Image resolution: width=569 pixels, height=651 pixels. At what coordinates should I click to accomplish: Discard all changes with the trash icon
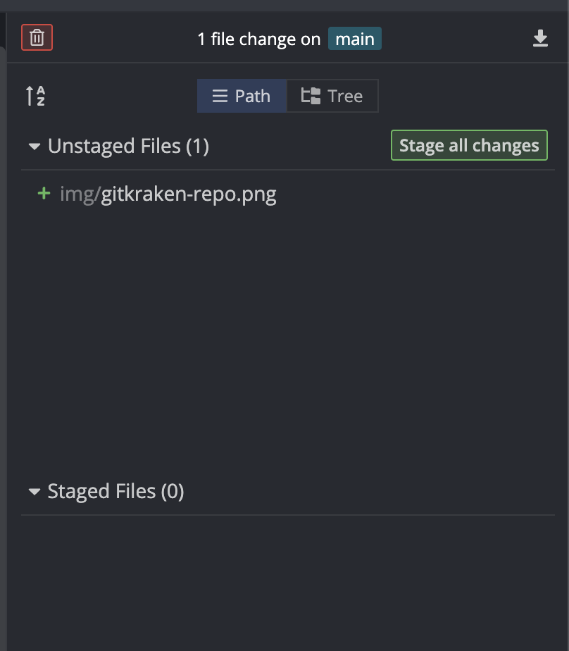pyautogui.click(x=37, y=38)
